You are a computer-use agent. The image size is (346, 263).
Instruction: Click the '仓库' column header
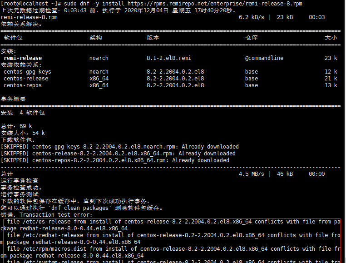point(252,38)
